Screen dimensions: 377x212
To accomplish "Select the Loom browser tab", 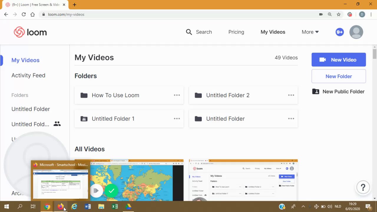I will point(35,5).
